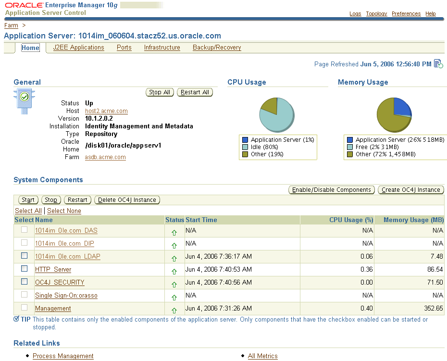
Task: Open the host2.acme.com host link
Action: [106, 111]
